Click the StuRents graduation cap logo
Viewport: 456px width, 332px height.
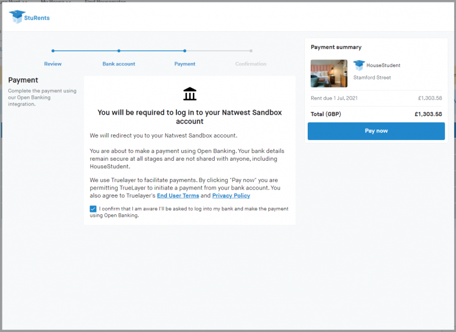click(17, 17)
